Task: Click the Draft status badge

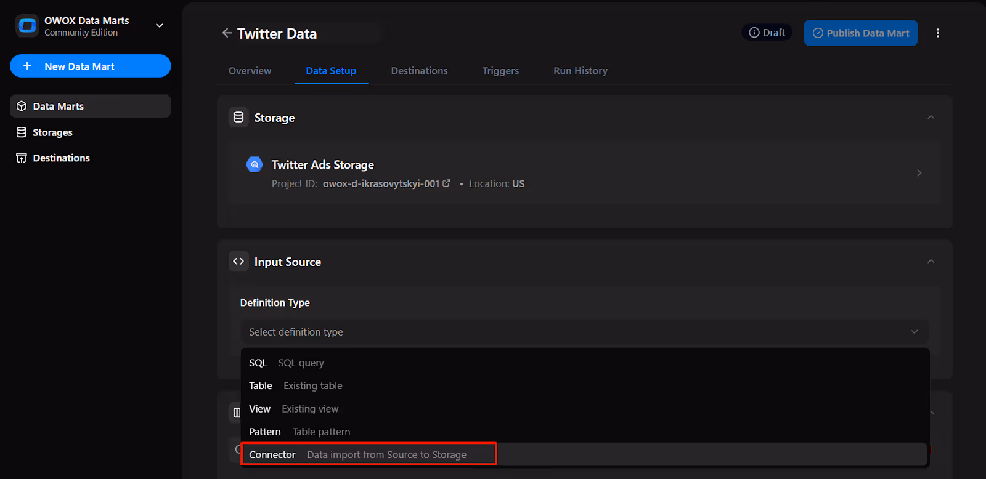Action: (x=767, y=33)
